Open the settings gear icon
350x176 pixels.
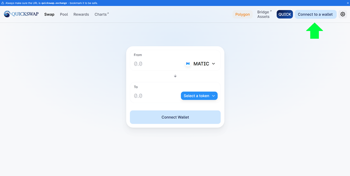[x=343, y=14]
